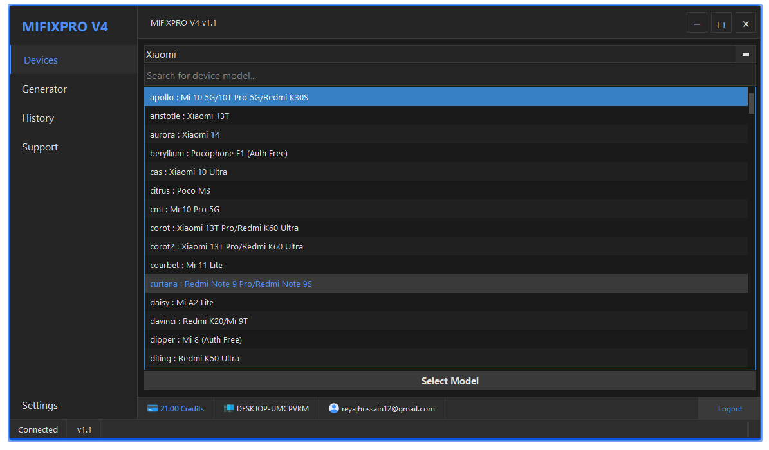Maximize the MIFIXPRO window
Screen dimensions: 769x450
[x=721, y=24]
